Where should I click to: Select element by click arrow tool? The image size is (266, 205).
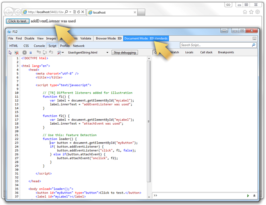coord(10,53)
